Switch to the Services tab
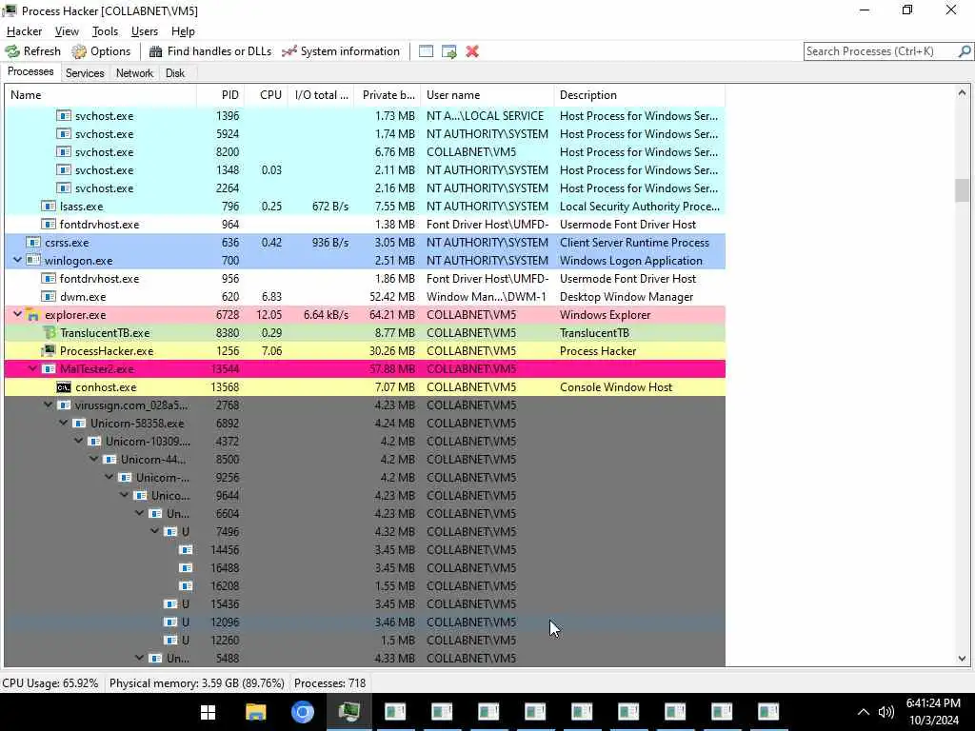 85,72
